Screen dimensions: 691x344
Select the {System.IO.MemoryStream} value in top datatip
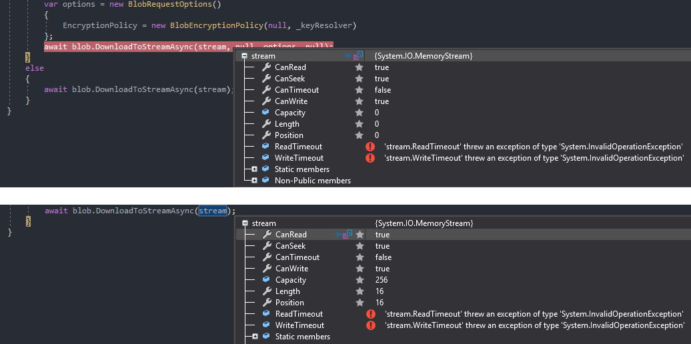[424, 56]
